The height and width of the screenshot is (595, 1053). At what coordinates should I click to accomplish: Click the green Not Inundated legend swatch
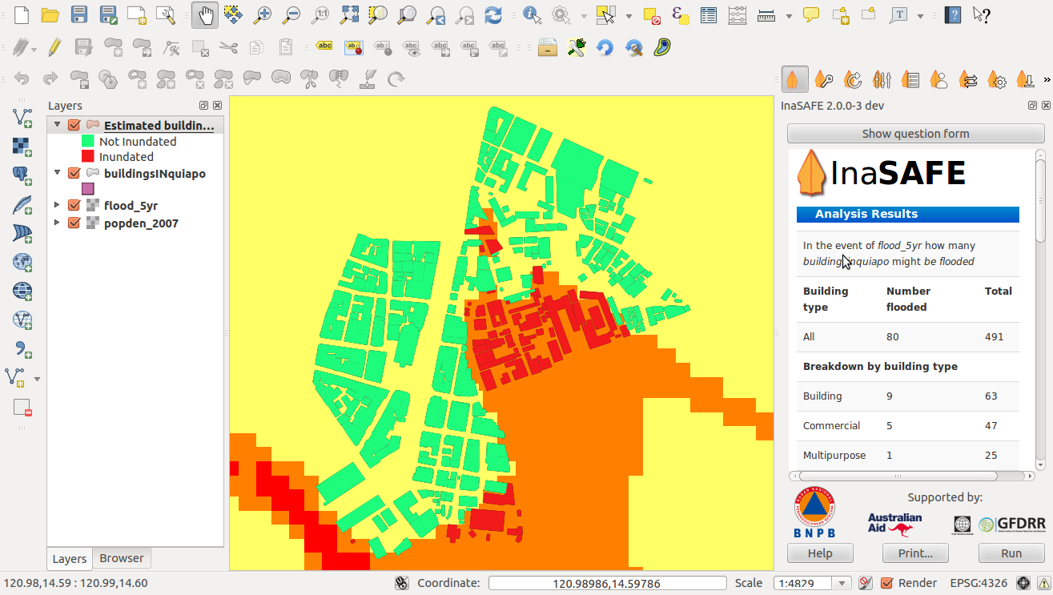(88, 141)
